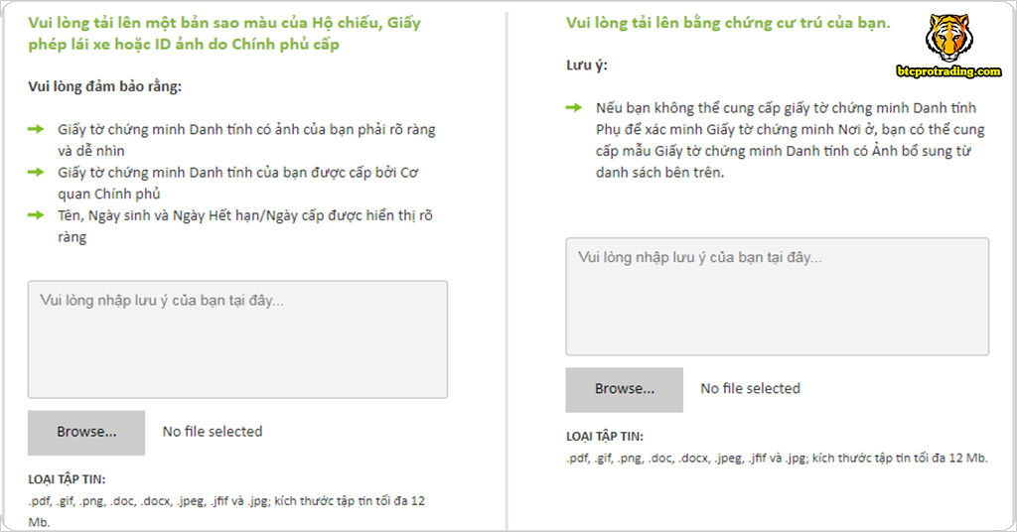
Task: Click the green arrow beside the name and birth date note
Action: coord(36,214)
